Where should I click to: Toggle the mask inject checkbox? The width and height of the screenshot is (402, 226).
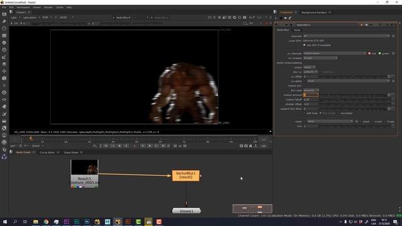click(x=361, y=121)
